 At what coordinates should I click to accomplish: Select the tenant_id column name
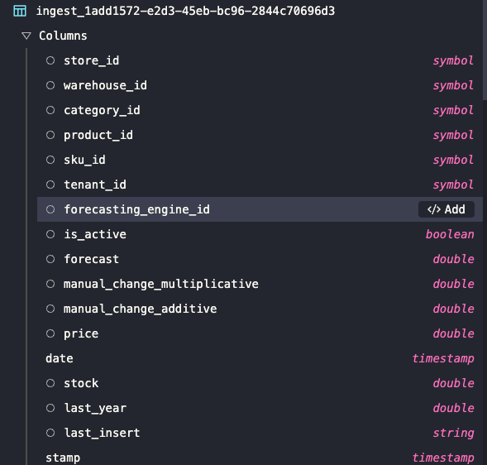(x=95, y=185)
